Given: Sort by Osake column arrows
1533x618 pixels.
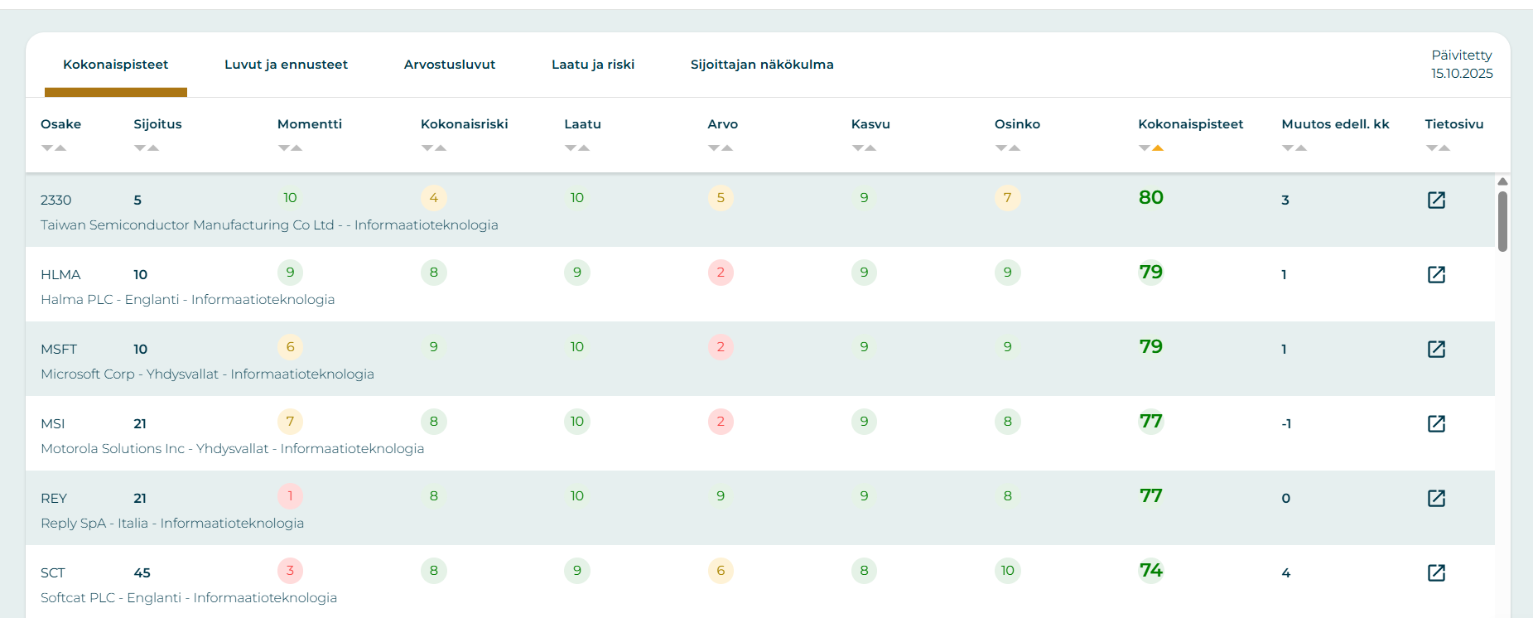Looking at the screenshot, I should (54, 147).
